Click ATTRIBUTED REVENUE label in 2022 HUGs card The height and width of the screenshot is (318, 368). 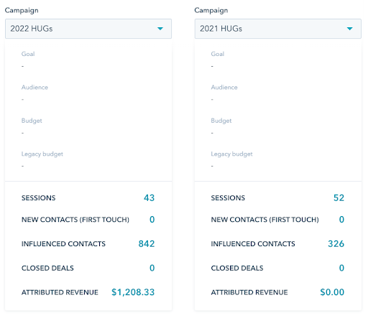point(60,292)
